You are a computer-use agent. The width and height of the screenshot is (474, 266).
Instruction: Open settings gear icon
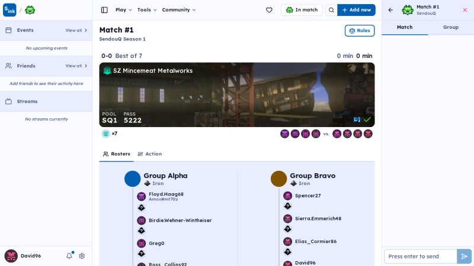[82, 256]
